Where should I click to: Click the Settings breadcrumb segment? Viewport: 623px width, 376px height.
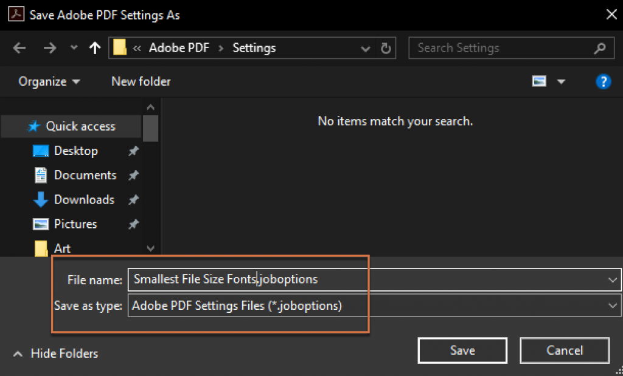pos(254,48)
